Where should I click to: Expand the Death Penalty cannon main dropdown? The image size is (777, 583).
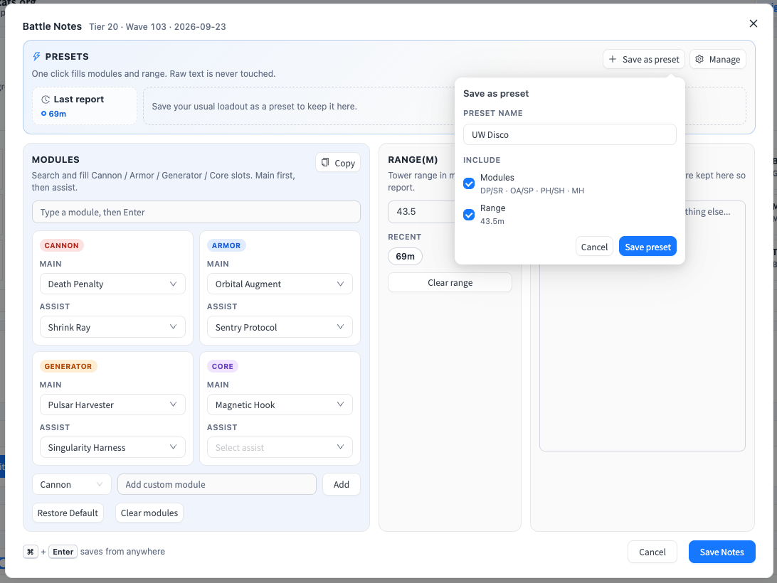112,284
